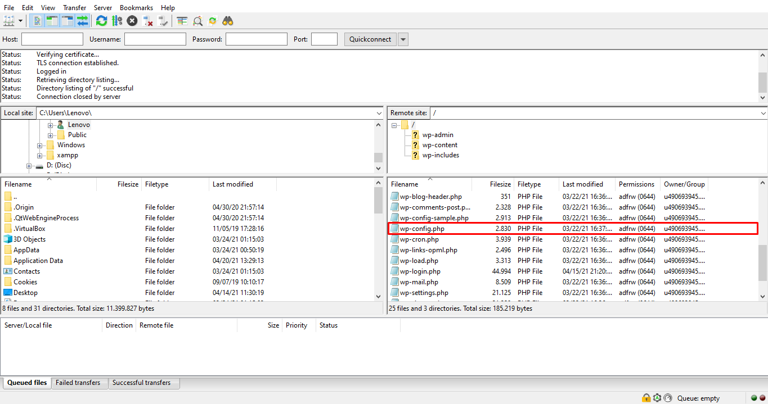Open the transfer speed limits settings

pyautogui.click(x=117, y=21)
